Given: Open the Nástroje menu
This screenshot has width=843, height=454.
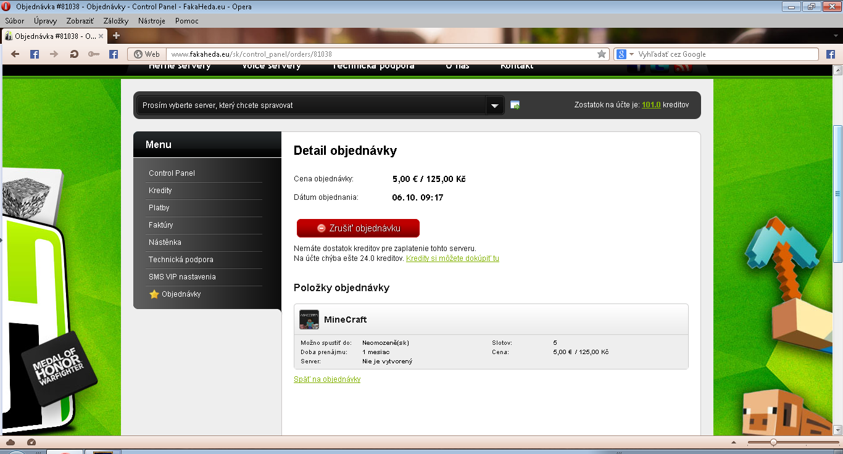Looking at the screenshot, I should click(152, 21).
